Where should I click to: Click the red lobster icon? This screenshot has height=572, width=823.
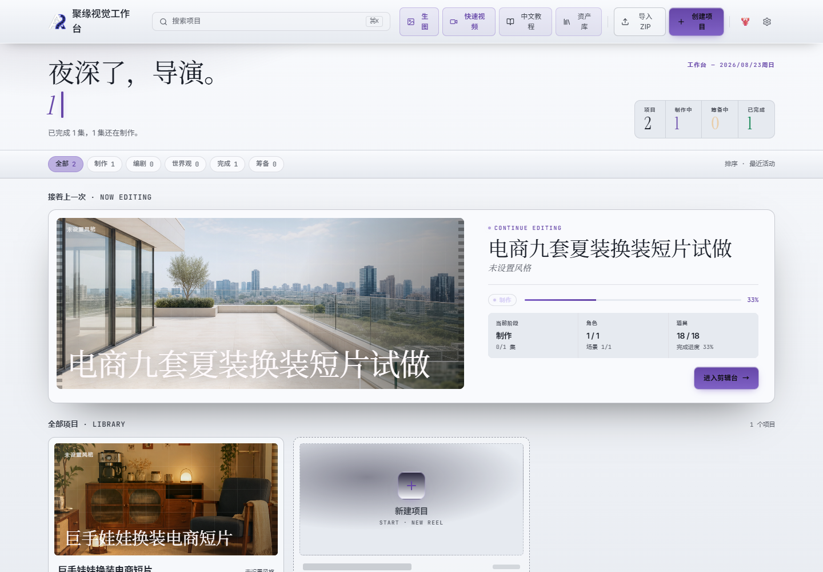(x=745, y=22)
